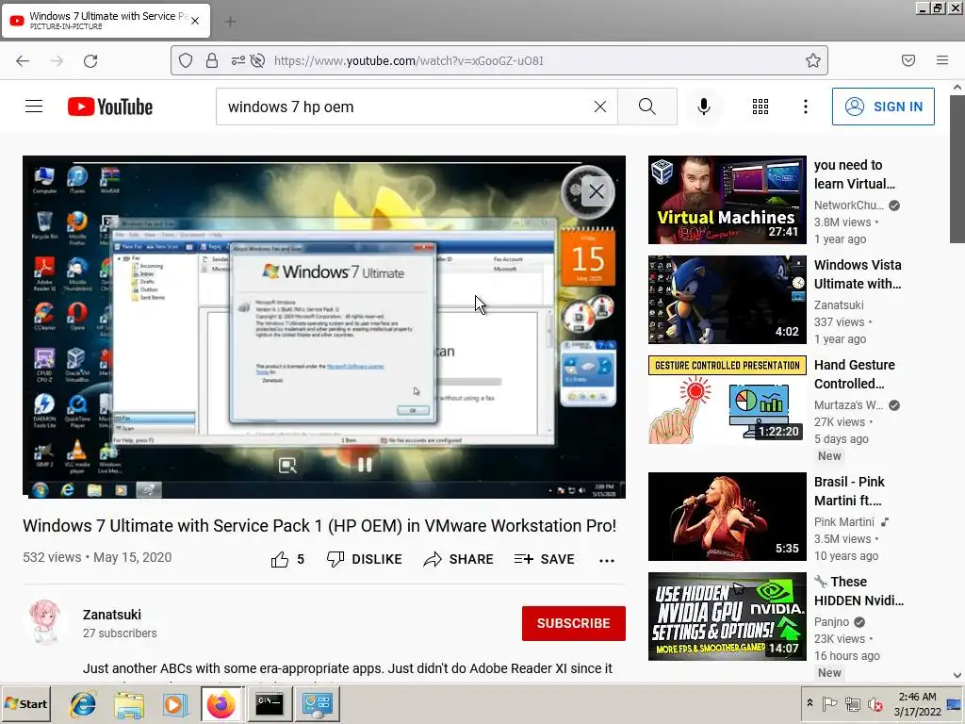Screen dimensions: 965x724
Task: Click the blocked autoplay icon in address bar
Action: [258, 60]
